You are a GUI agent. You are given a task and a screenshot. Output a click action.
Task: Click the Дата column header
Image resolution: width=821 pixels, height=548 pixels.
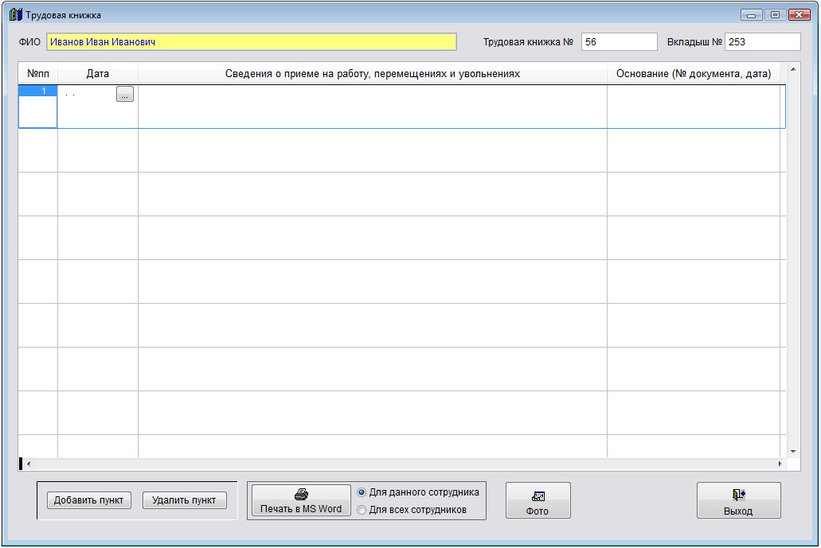click(x=97, y=74)
